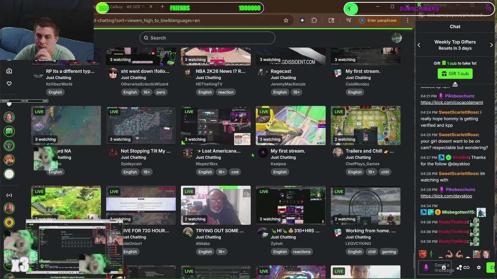The width and height of the screenshot is (497, 279).
Task: Open the sidebar browse streams icon
Action: point(9,71)
